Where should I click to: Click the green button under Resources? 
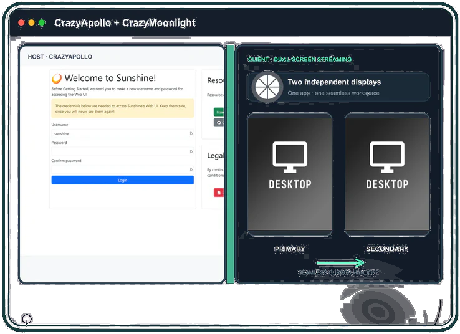219,112
